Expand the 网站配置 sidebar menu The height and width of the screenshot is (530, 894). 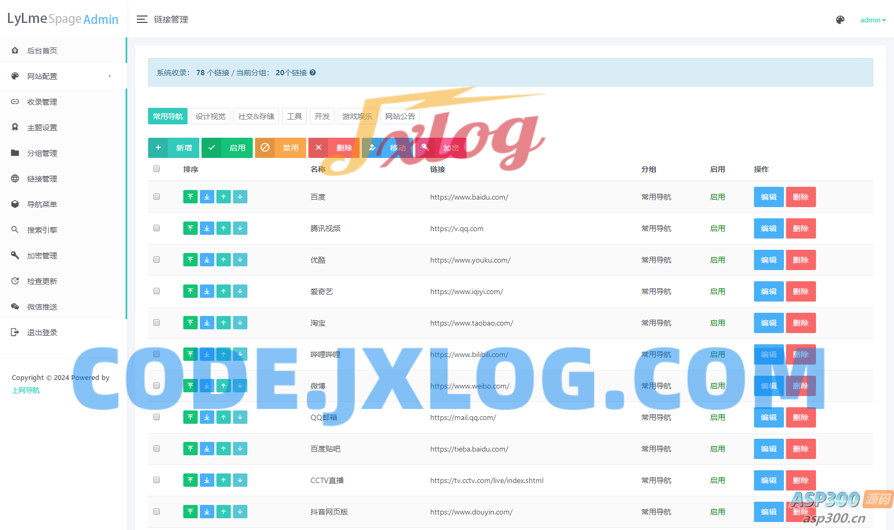pyautogui.click(x=63, y=76)
